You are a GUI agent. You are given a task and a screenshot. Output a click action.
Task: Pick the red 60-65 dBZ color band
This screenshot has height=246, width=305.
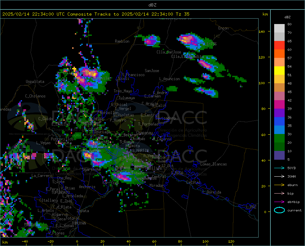click(x=279, y=45)
